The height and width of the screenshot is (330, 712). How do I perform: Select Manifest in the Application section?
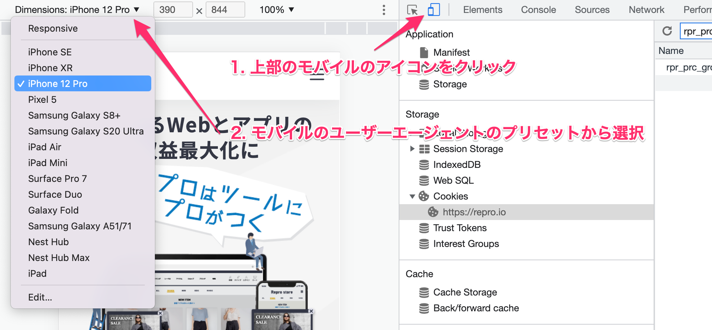point(451,52)
